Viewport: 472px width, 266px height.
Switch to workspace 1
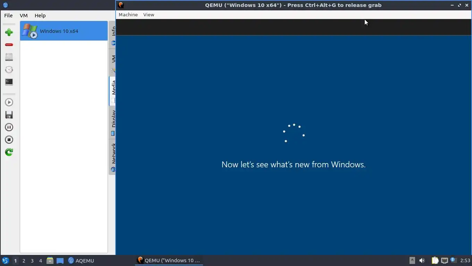15,260
